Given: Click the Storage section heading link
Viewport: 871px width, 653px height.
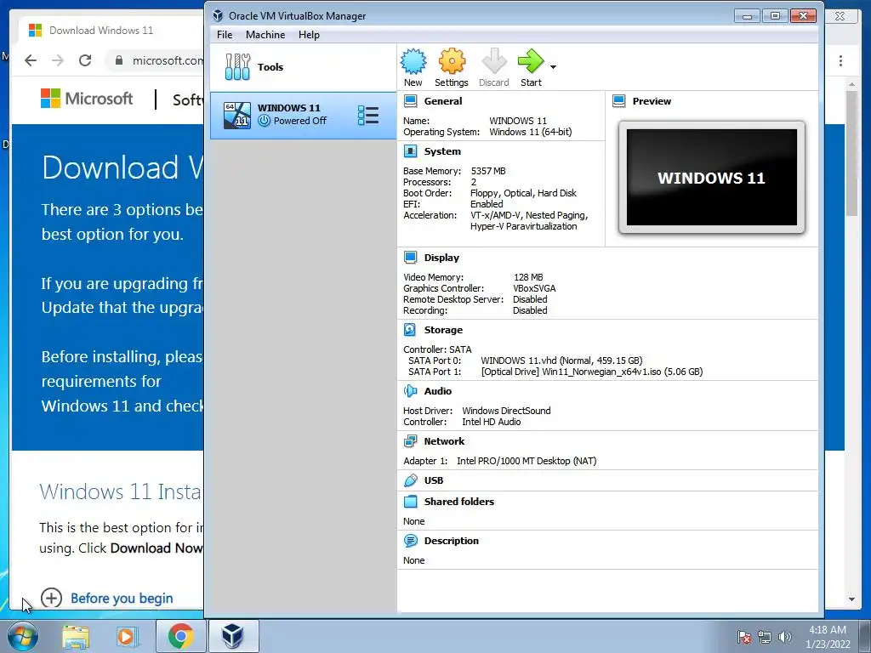Looking at the screenshot, I should (443, 329).
